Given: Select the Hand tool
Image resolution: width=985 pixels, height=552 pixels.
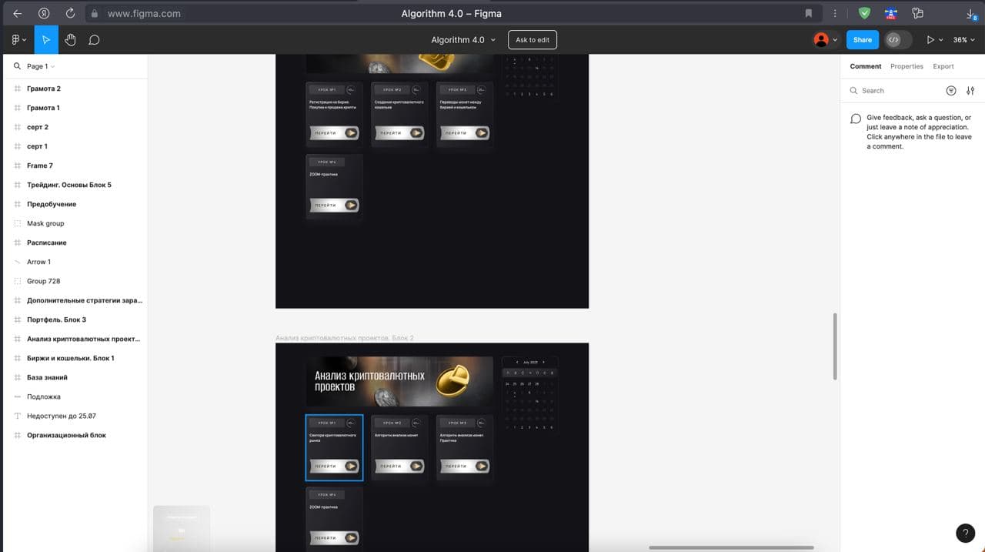Looking at the screenshot, I should pyautogui.click(x=70, y=40).
